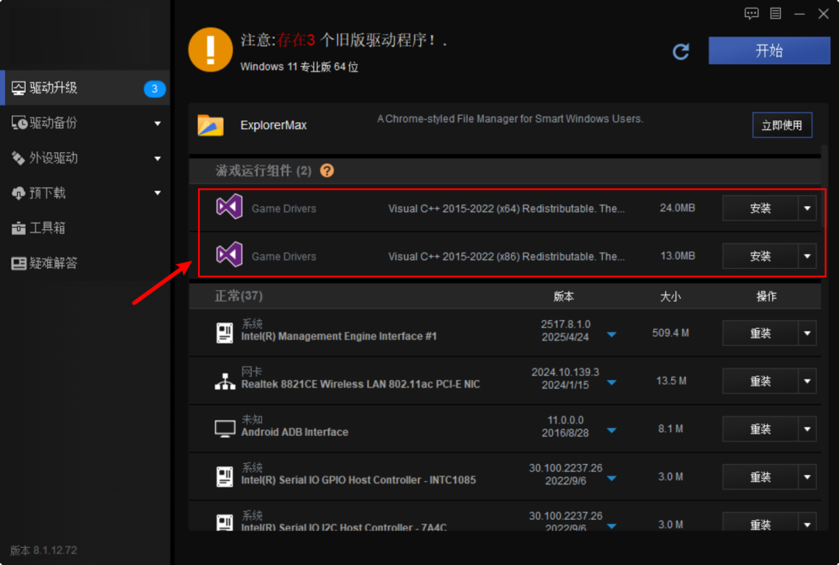Open 驱动备份 sidebar section
The image size is (839, 565).
(85, 123)
